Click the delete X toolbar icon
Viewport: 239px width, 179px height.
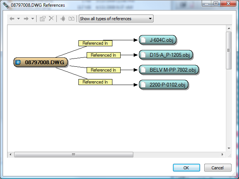pos(51,19)
